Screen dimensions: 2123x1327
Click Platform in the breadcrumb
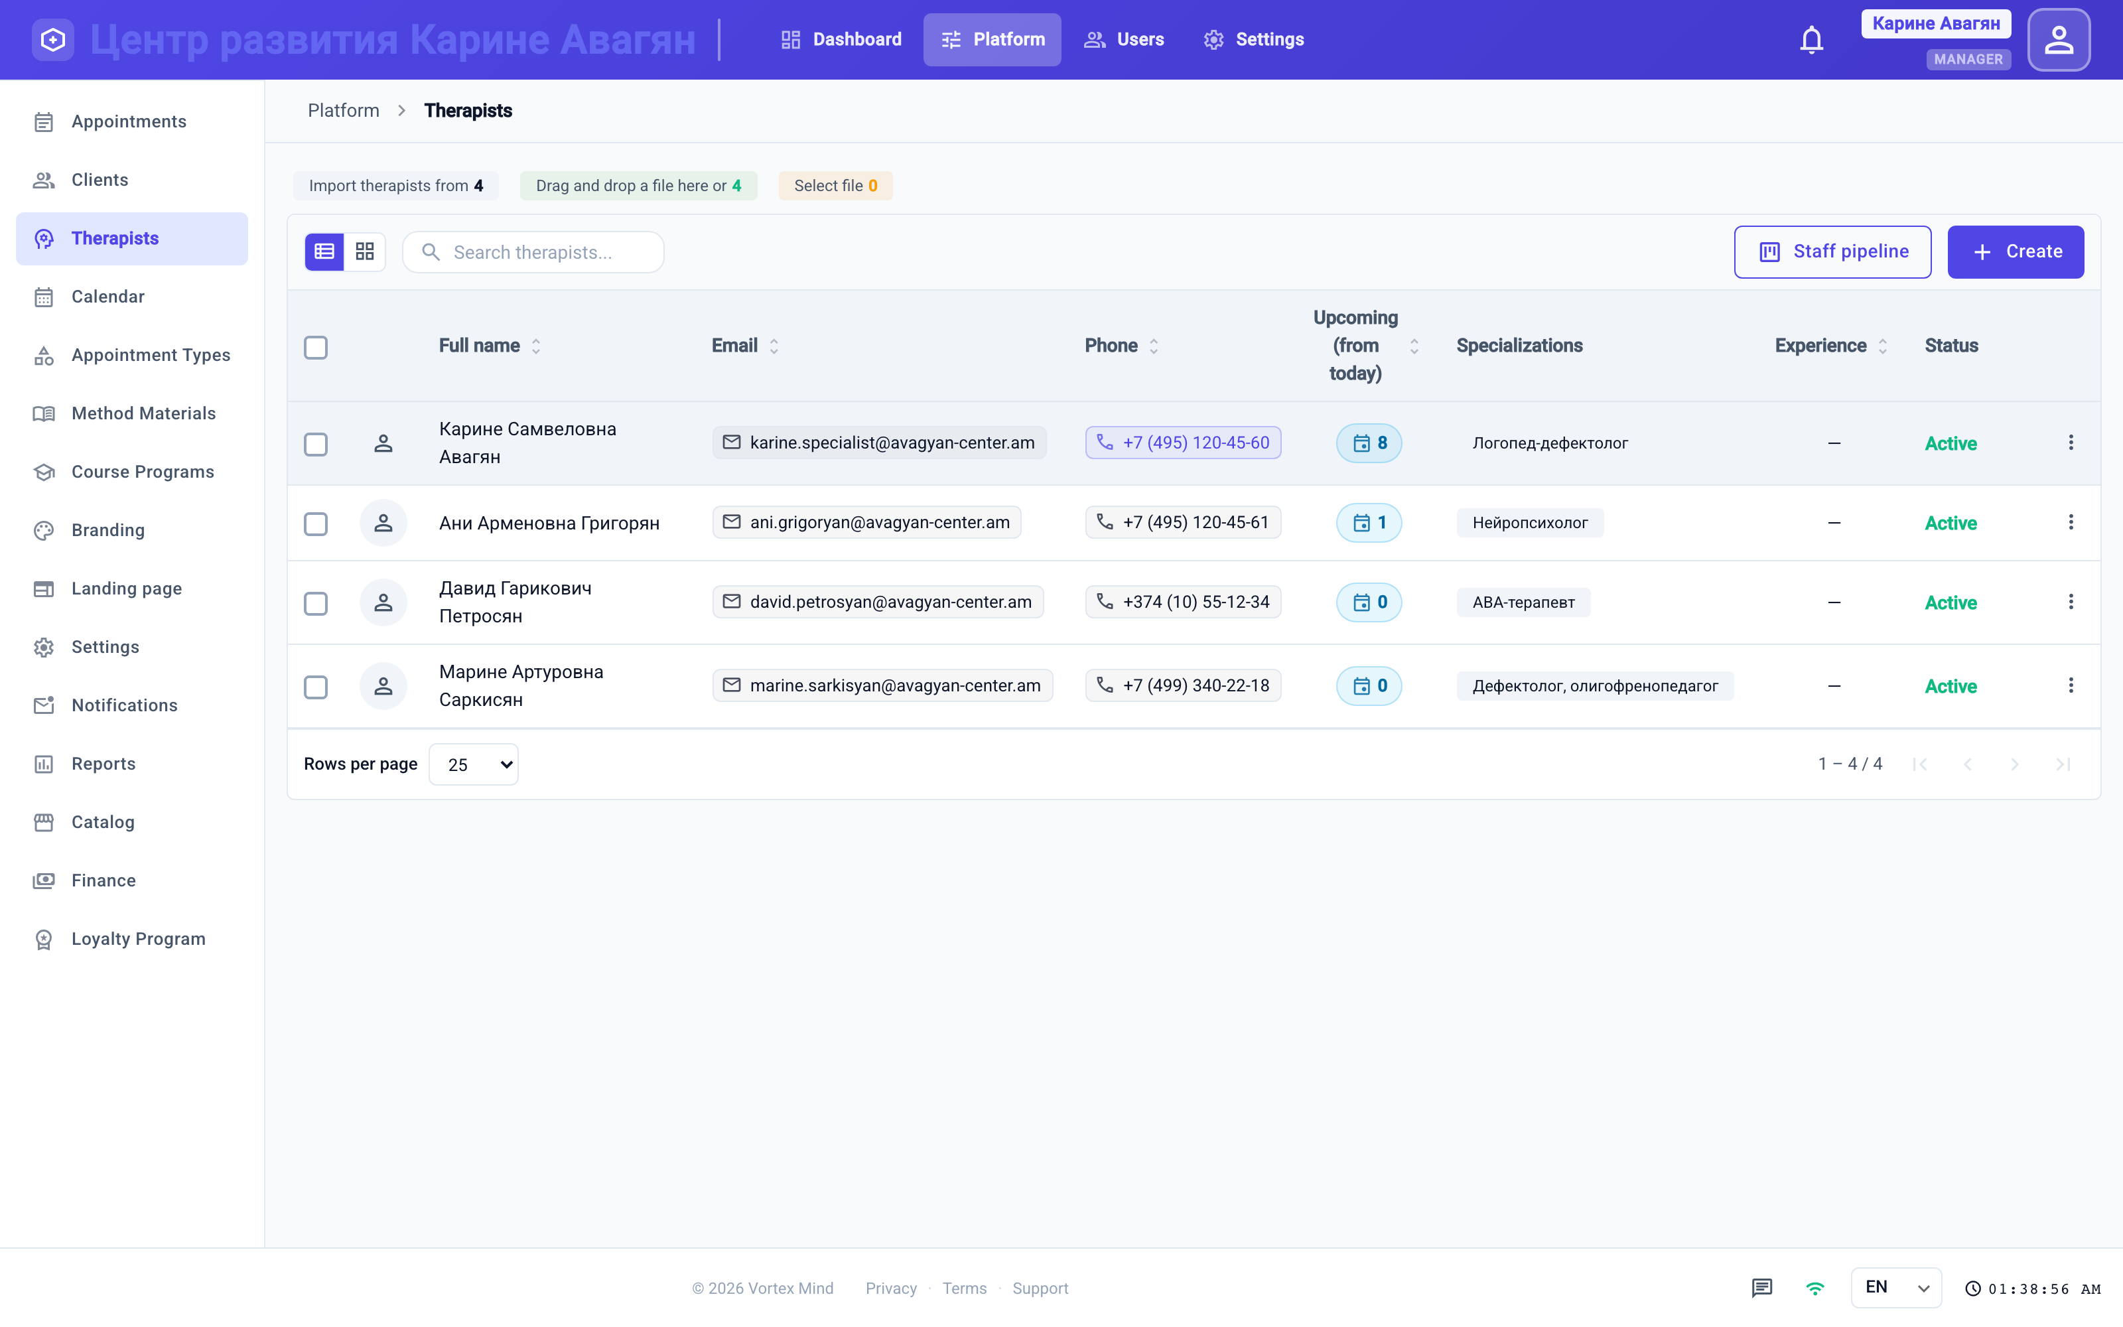343,111
